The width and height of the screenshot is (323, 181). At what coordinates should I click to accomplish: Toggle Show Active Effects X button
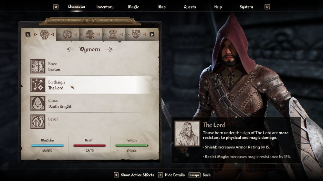(x=116, y=175)
